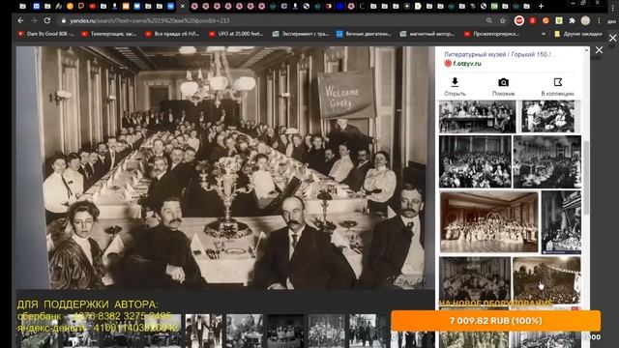Screen dimensions: 619x348
Task: Expand the bookmarks overflow chevron
Action: pos(544,34)
